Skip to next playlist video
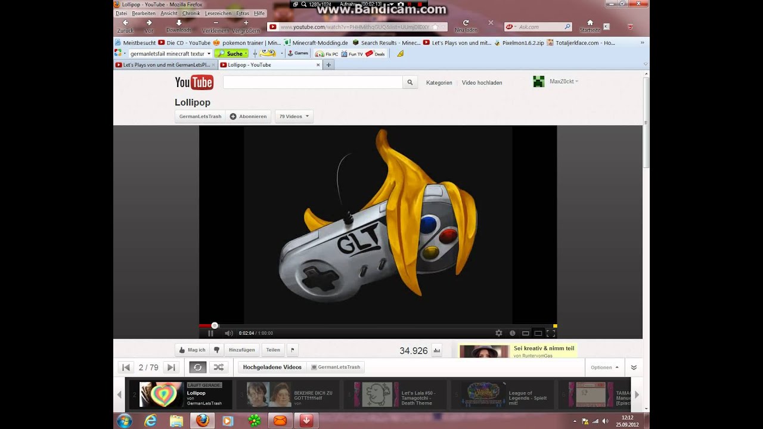 [x=171, y=368]
